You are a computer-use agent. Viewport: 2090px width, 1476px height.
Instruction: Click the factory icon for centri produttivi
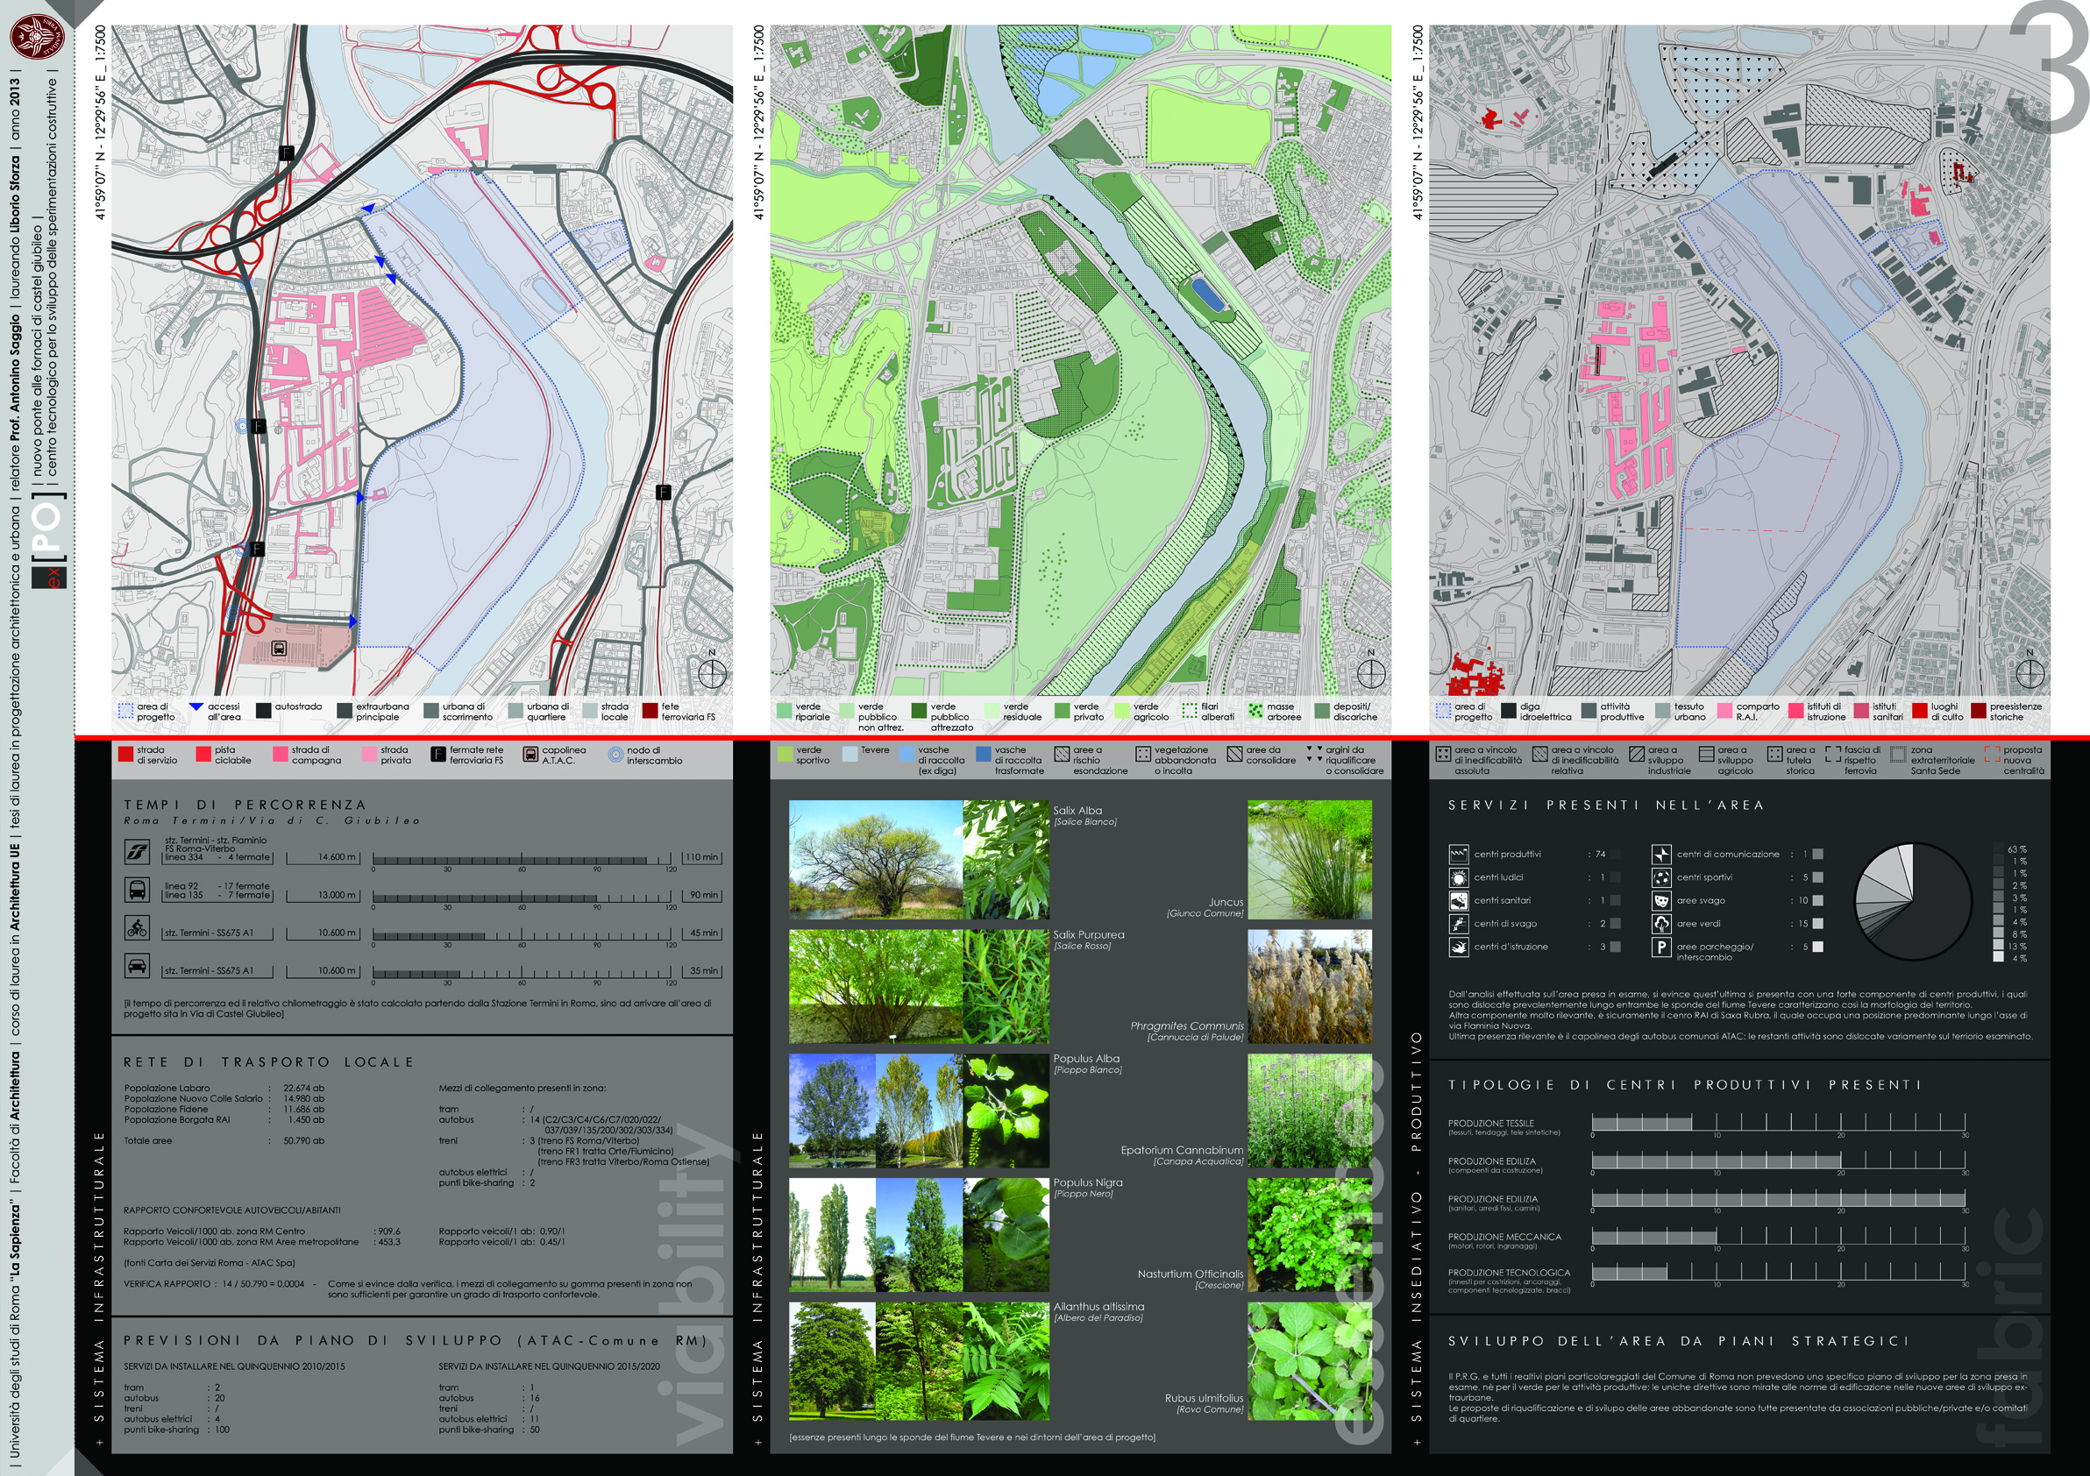(x=1458, y=854)
